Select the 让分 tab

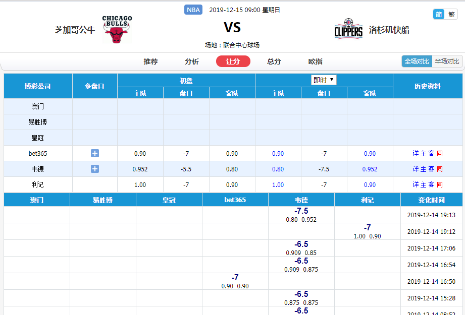click(233, 61)
